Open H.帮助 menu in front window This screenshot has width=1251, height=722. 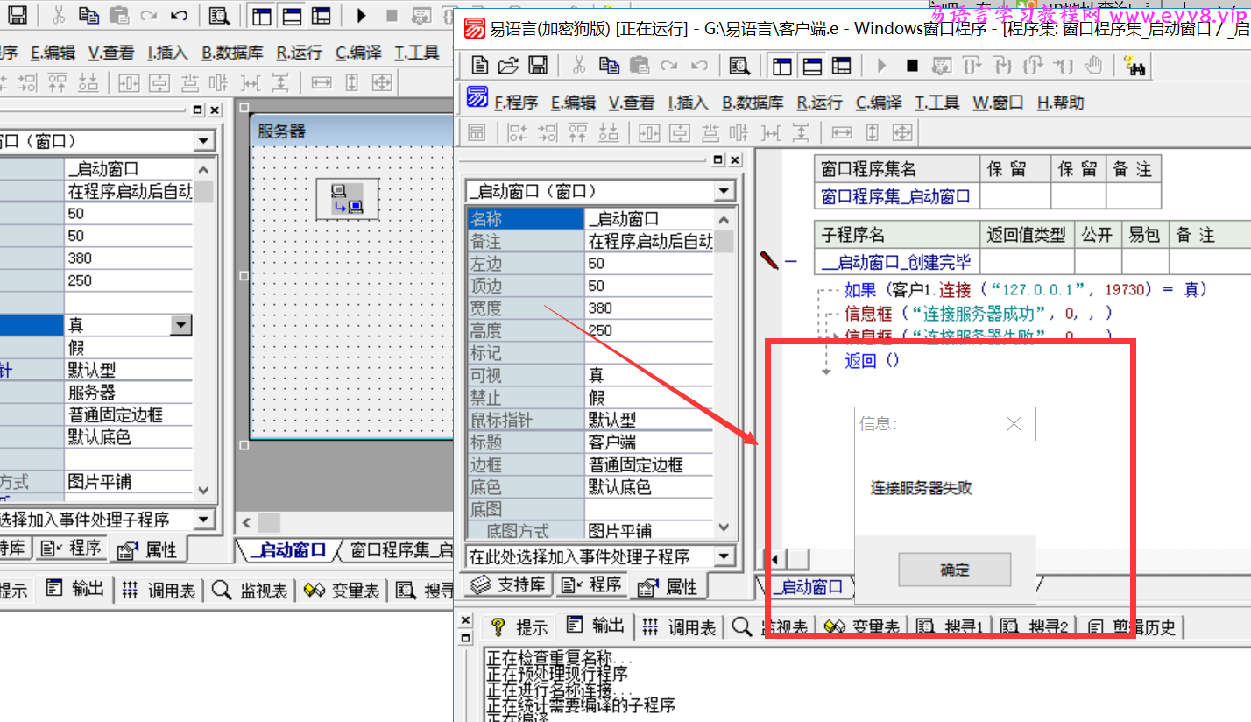1060,103
